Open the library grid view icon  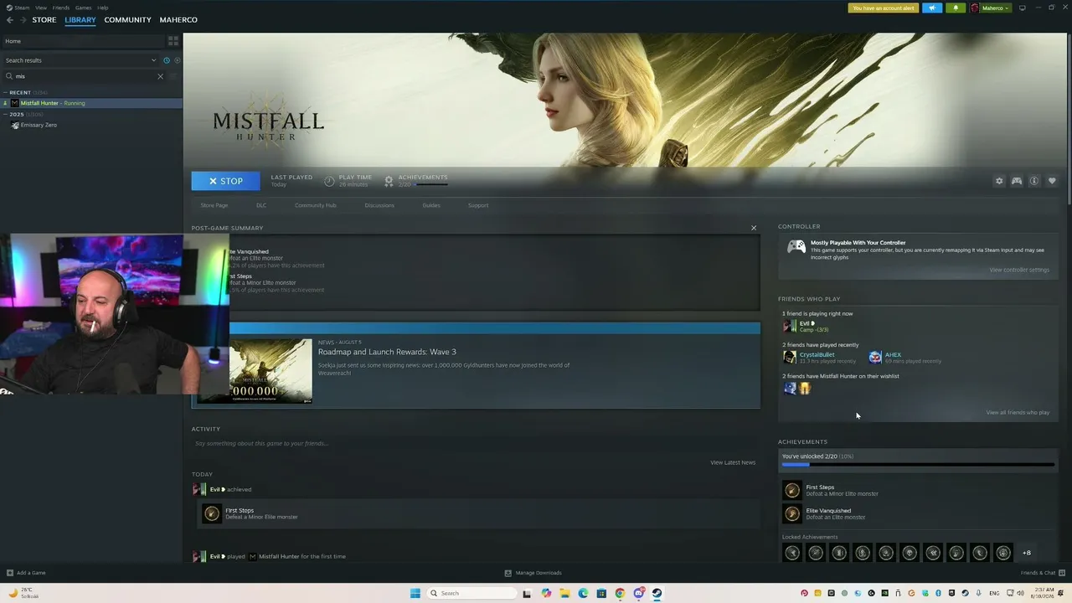click(x=173, y=40)
